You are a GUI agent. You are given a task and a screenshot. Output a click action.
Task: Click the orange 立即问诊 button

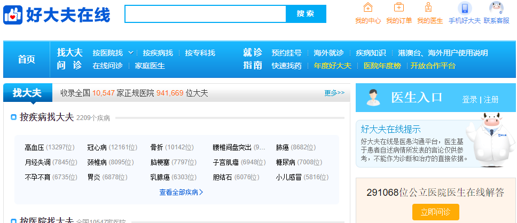(435, 212)
